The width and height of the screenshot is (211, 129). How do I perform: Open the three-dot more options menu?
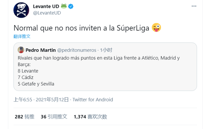coord(194,6)
